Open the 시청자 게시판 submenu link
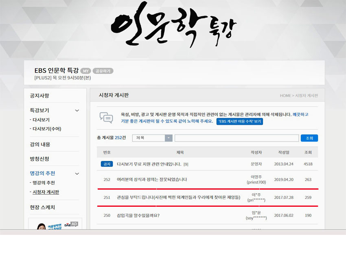The image size is (346, 261). point(46,192)
